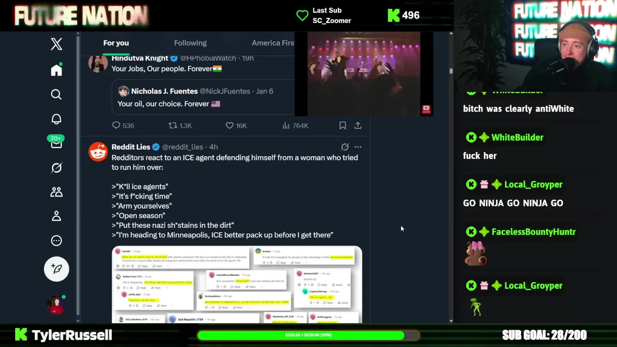
Task: Open the Home feed icon
Action: pos(56,70)
